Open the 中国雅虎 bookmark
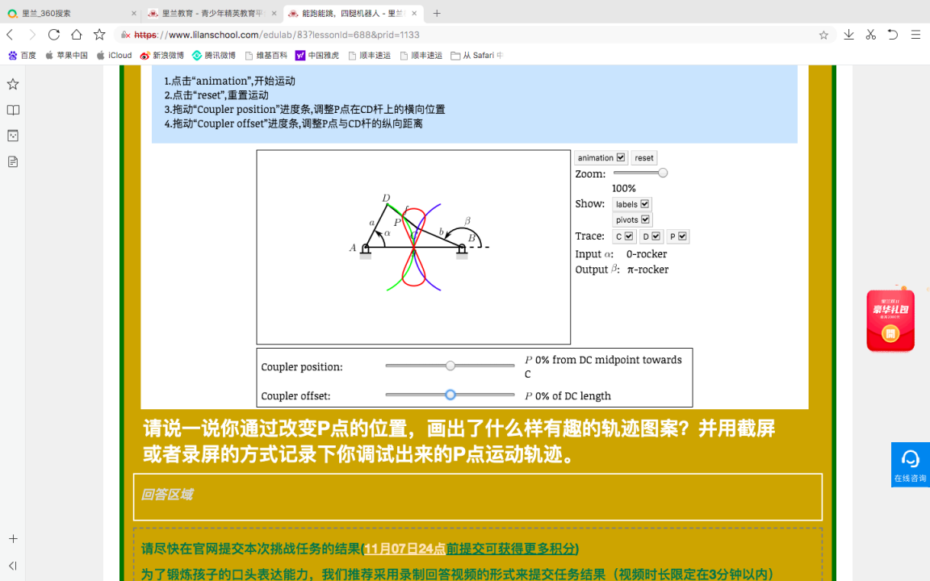Image resolution: width=930 pixels, height=581 pixels. 317,55
